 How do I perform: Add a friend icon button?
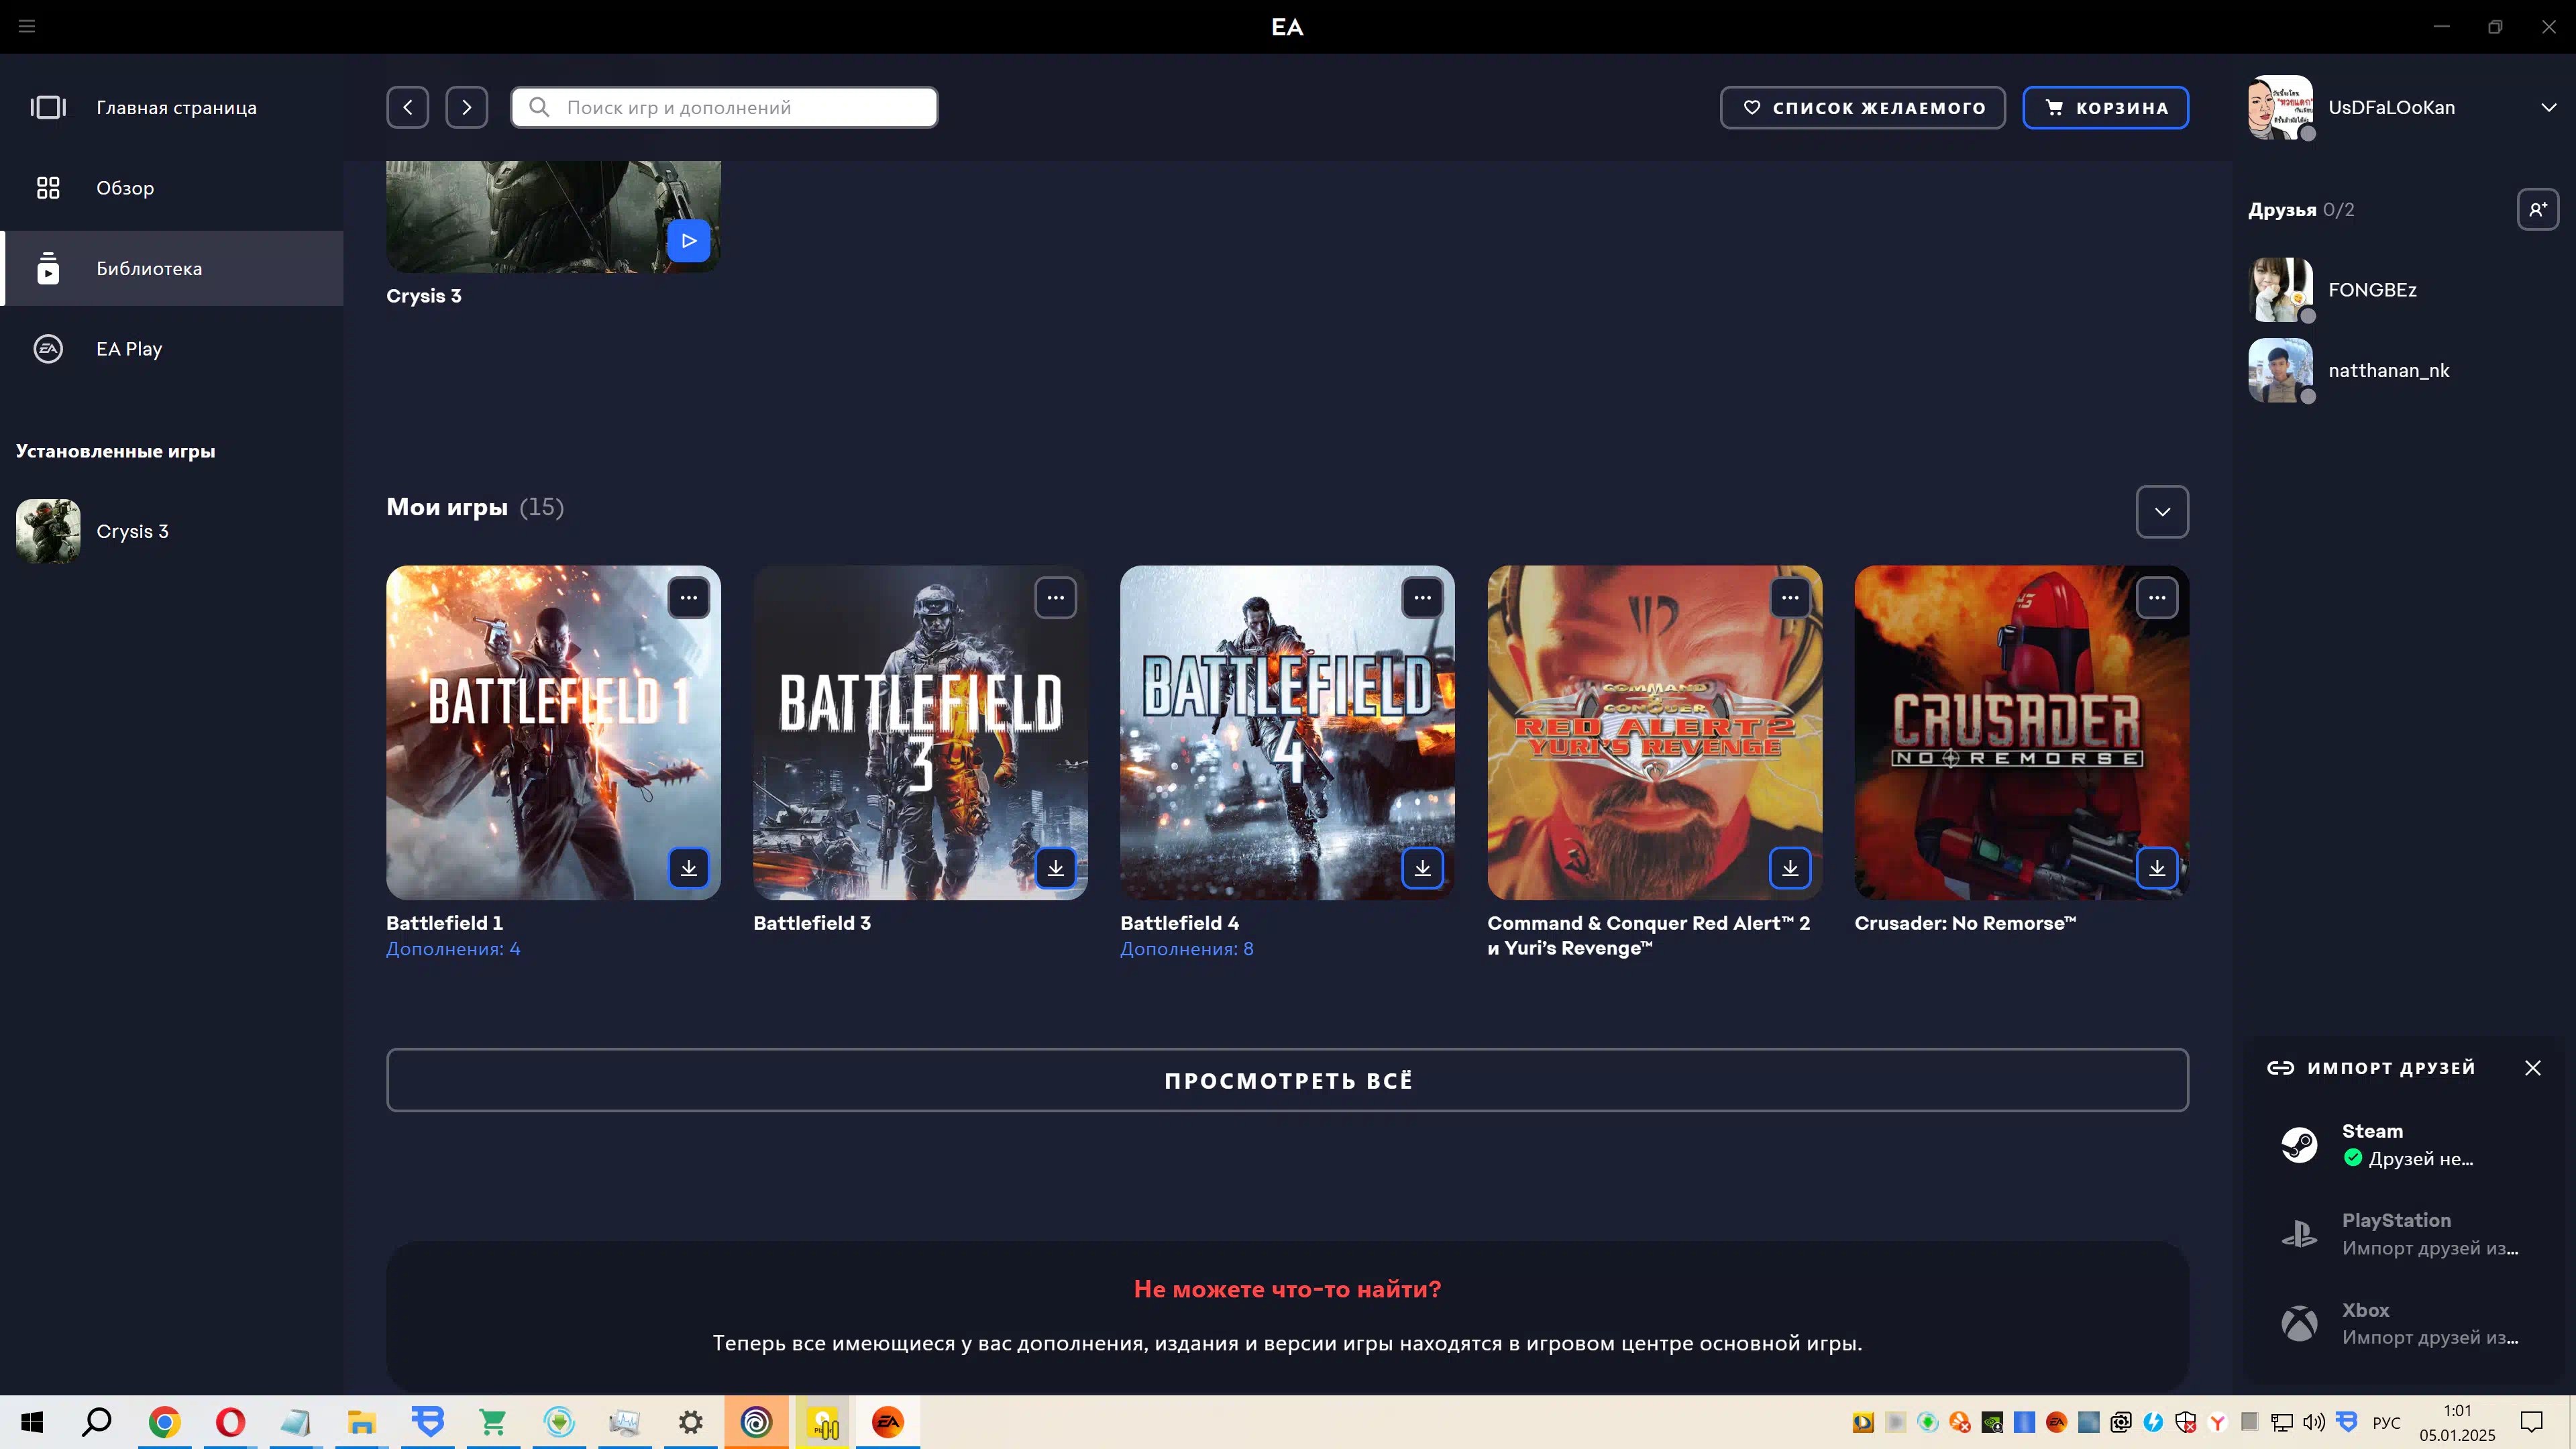[2537, 209]
